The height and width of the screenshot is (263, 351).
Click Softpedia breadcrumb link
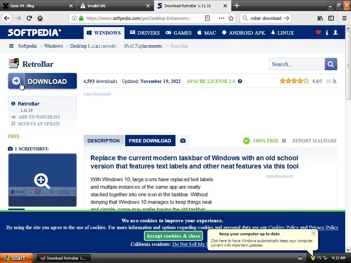(x=27, y=46)
